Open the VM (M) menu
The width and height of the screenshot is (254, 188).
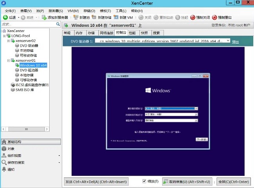point(73,11)
